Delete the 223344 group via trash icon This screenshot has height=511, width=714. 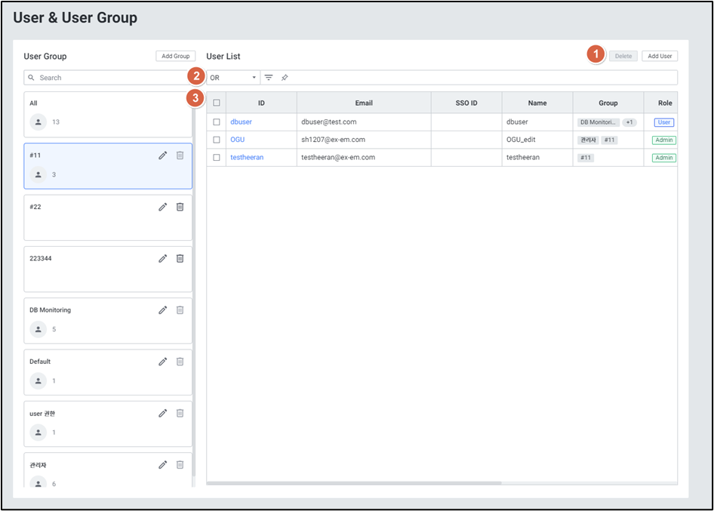180,258
